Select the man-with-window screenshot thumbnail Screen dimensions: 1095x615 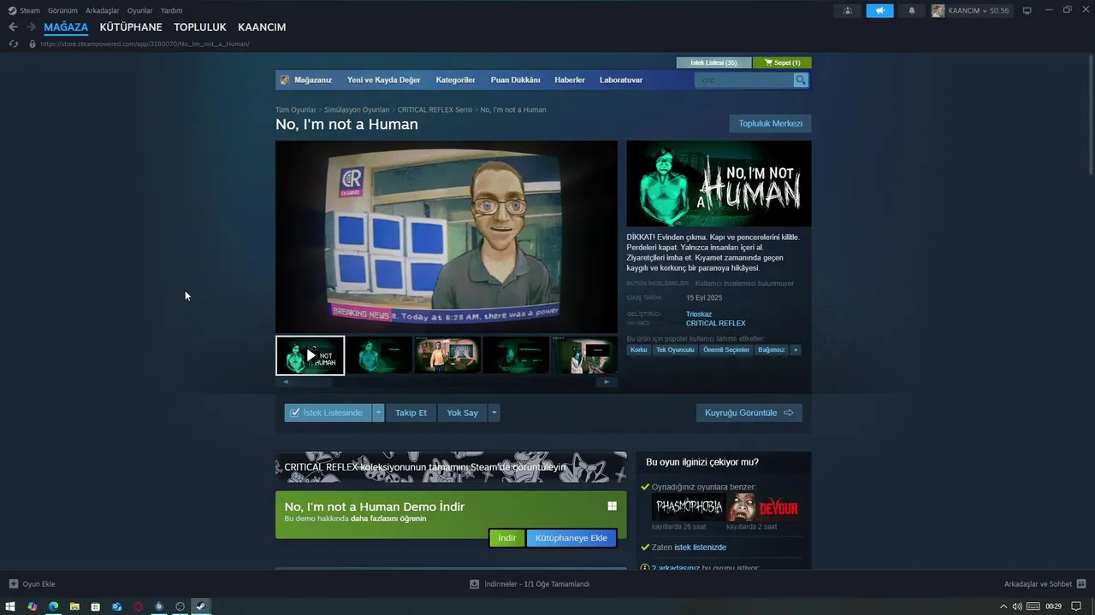(447, 355)
